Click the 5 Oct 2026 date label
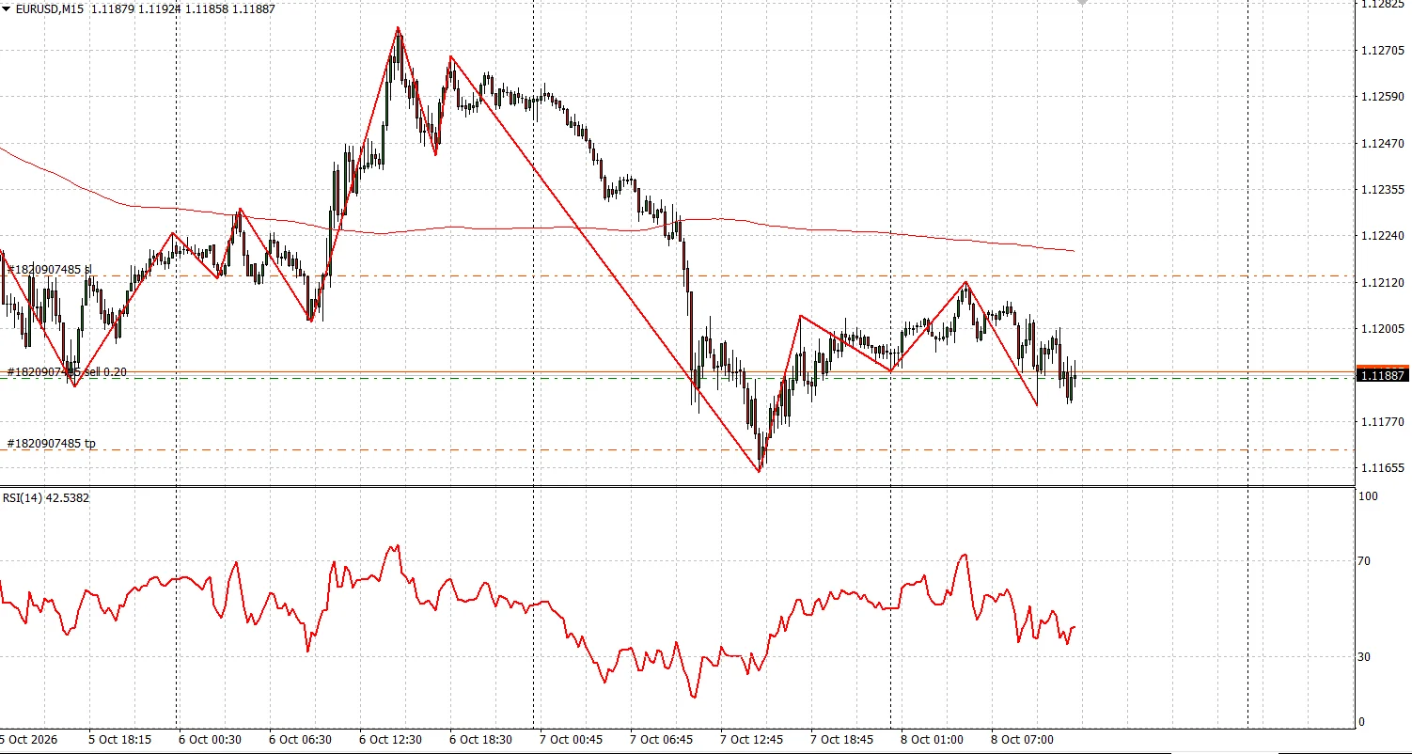The height and width of the screenshot is (754, 1412). (x=29, y=740)
